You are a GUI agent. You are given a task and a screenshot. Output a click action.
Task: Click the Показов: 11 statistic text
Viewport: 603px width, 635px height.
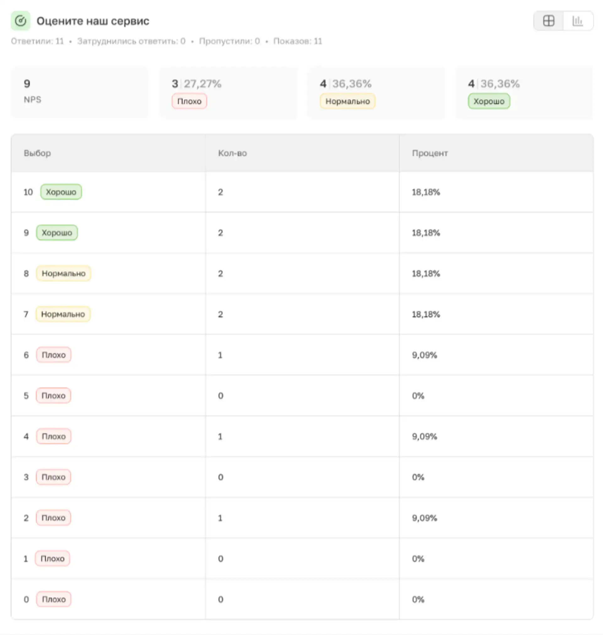tap(297, 41)
